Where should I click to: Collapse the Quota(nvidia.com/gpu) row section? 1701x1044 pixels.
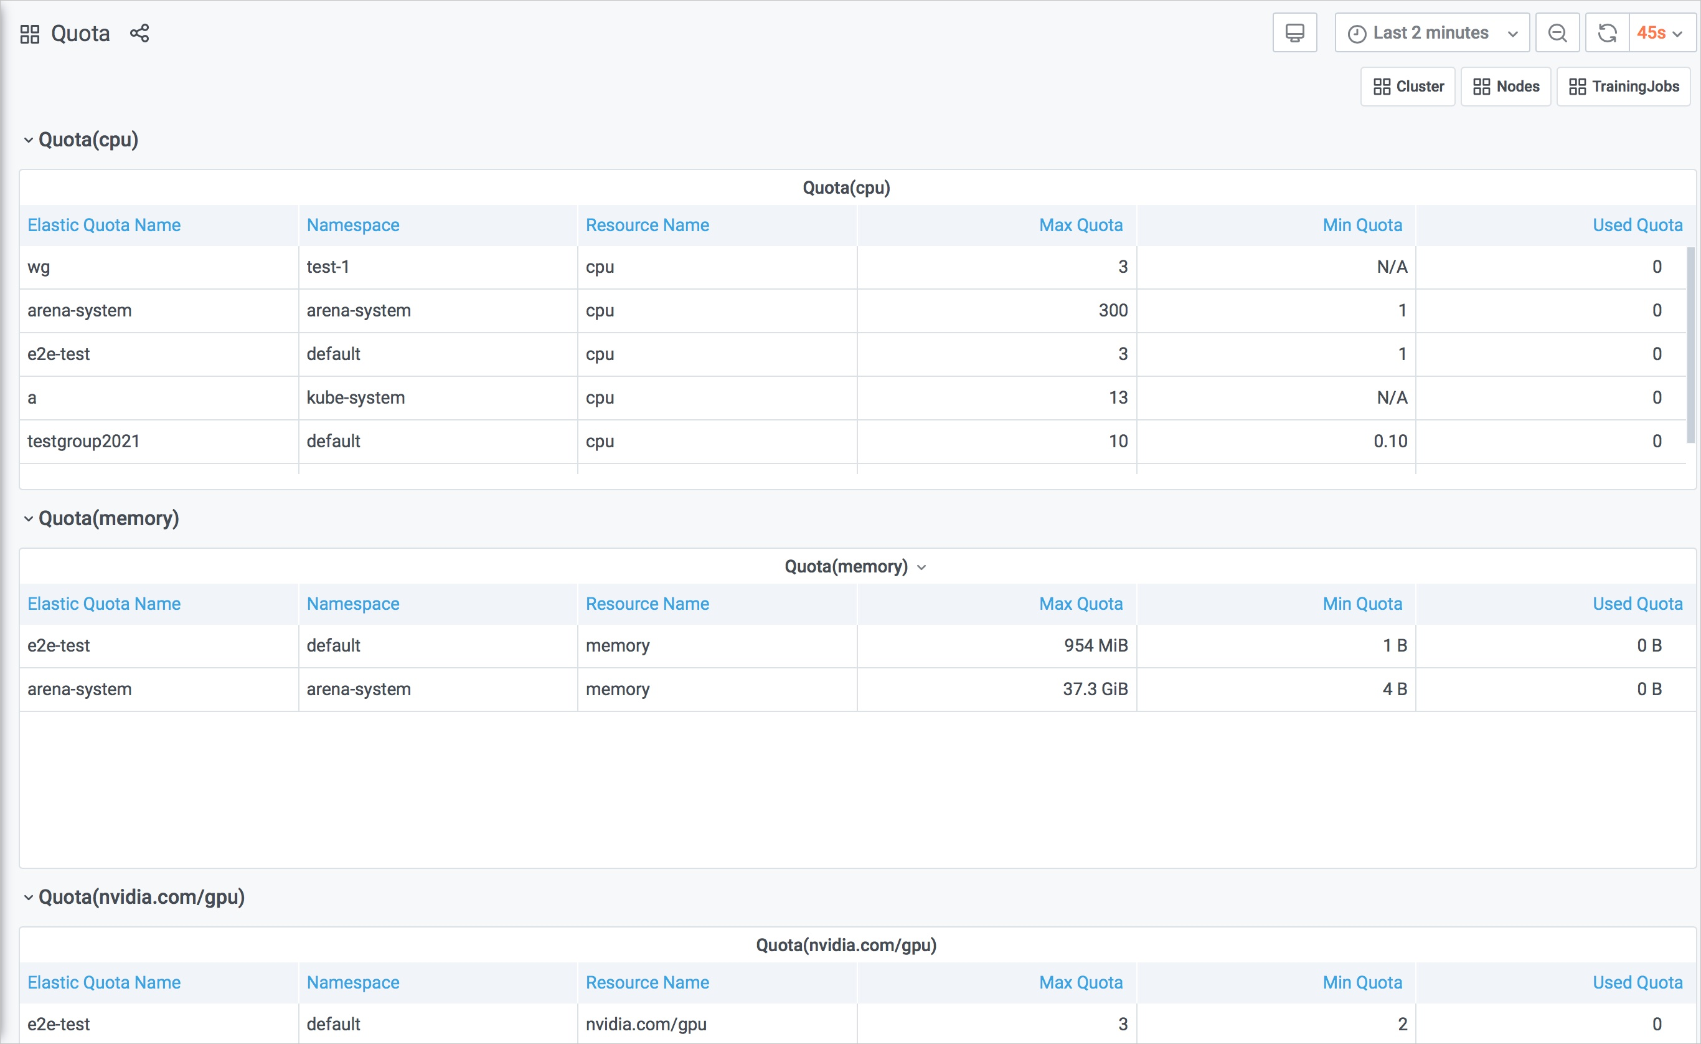(28, 898)
